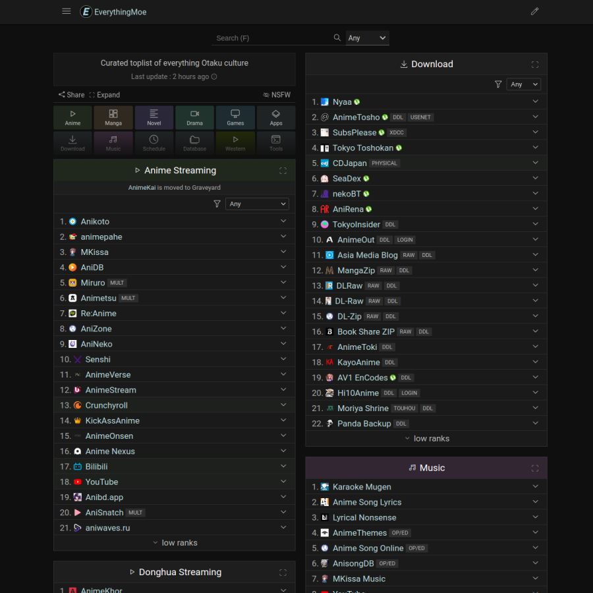Image resolution: width=593 pixels, height=593 pixels.
Task: Open the Tokyo Toshokan link
Action: pos(363,148)
